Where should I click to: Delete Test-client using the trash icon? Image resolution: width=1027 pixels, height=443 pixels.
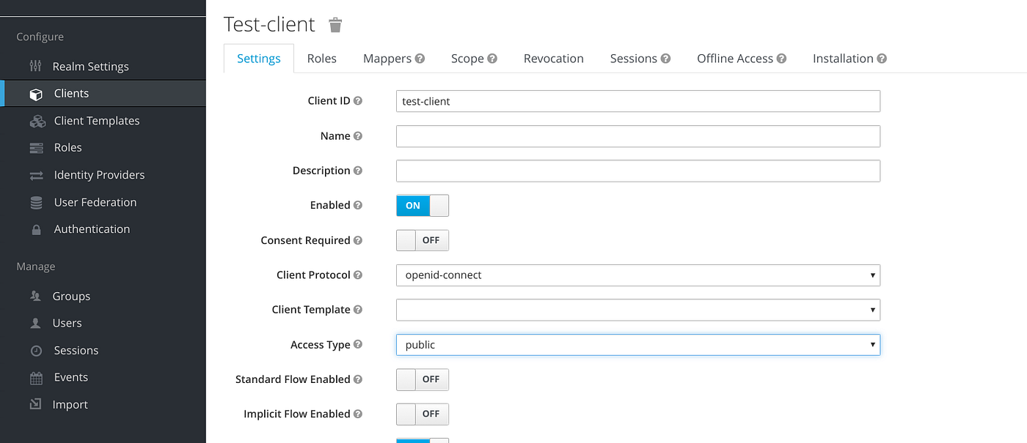click(335, 24)
